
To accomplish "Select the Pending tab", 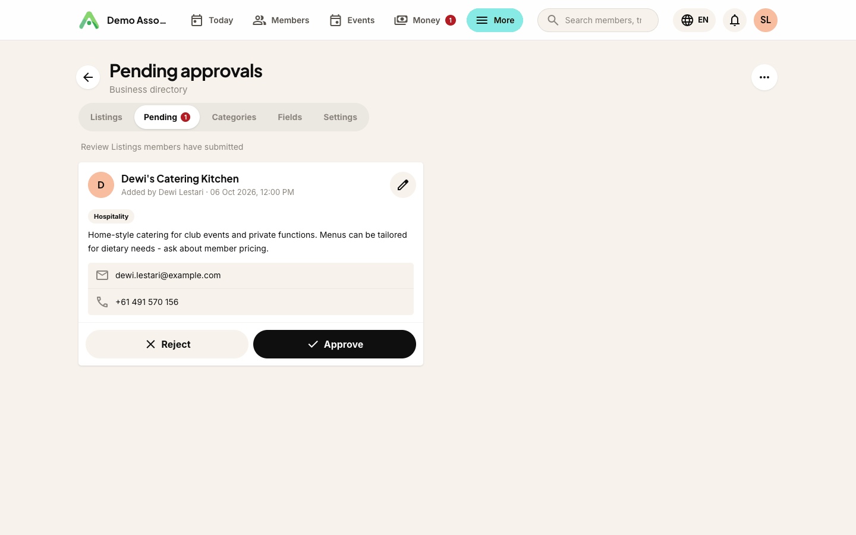I will tap(167, 117).
